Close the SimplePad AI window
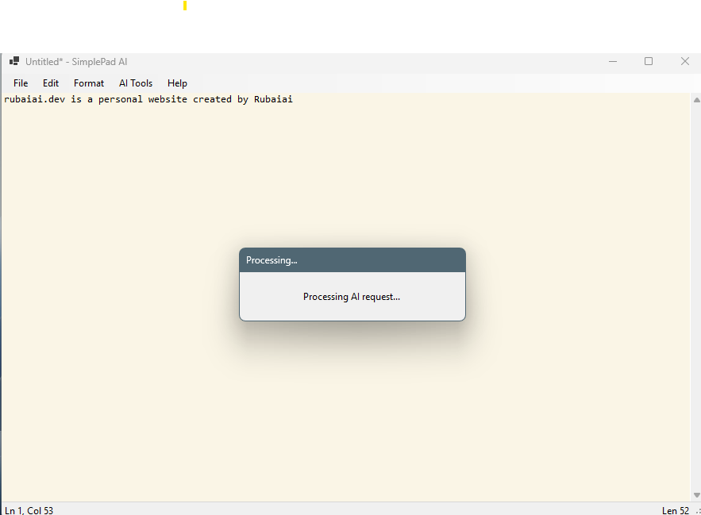 tap(684, 61)
